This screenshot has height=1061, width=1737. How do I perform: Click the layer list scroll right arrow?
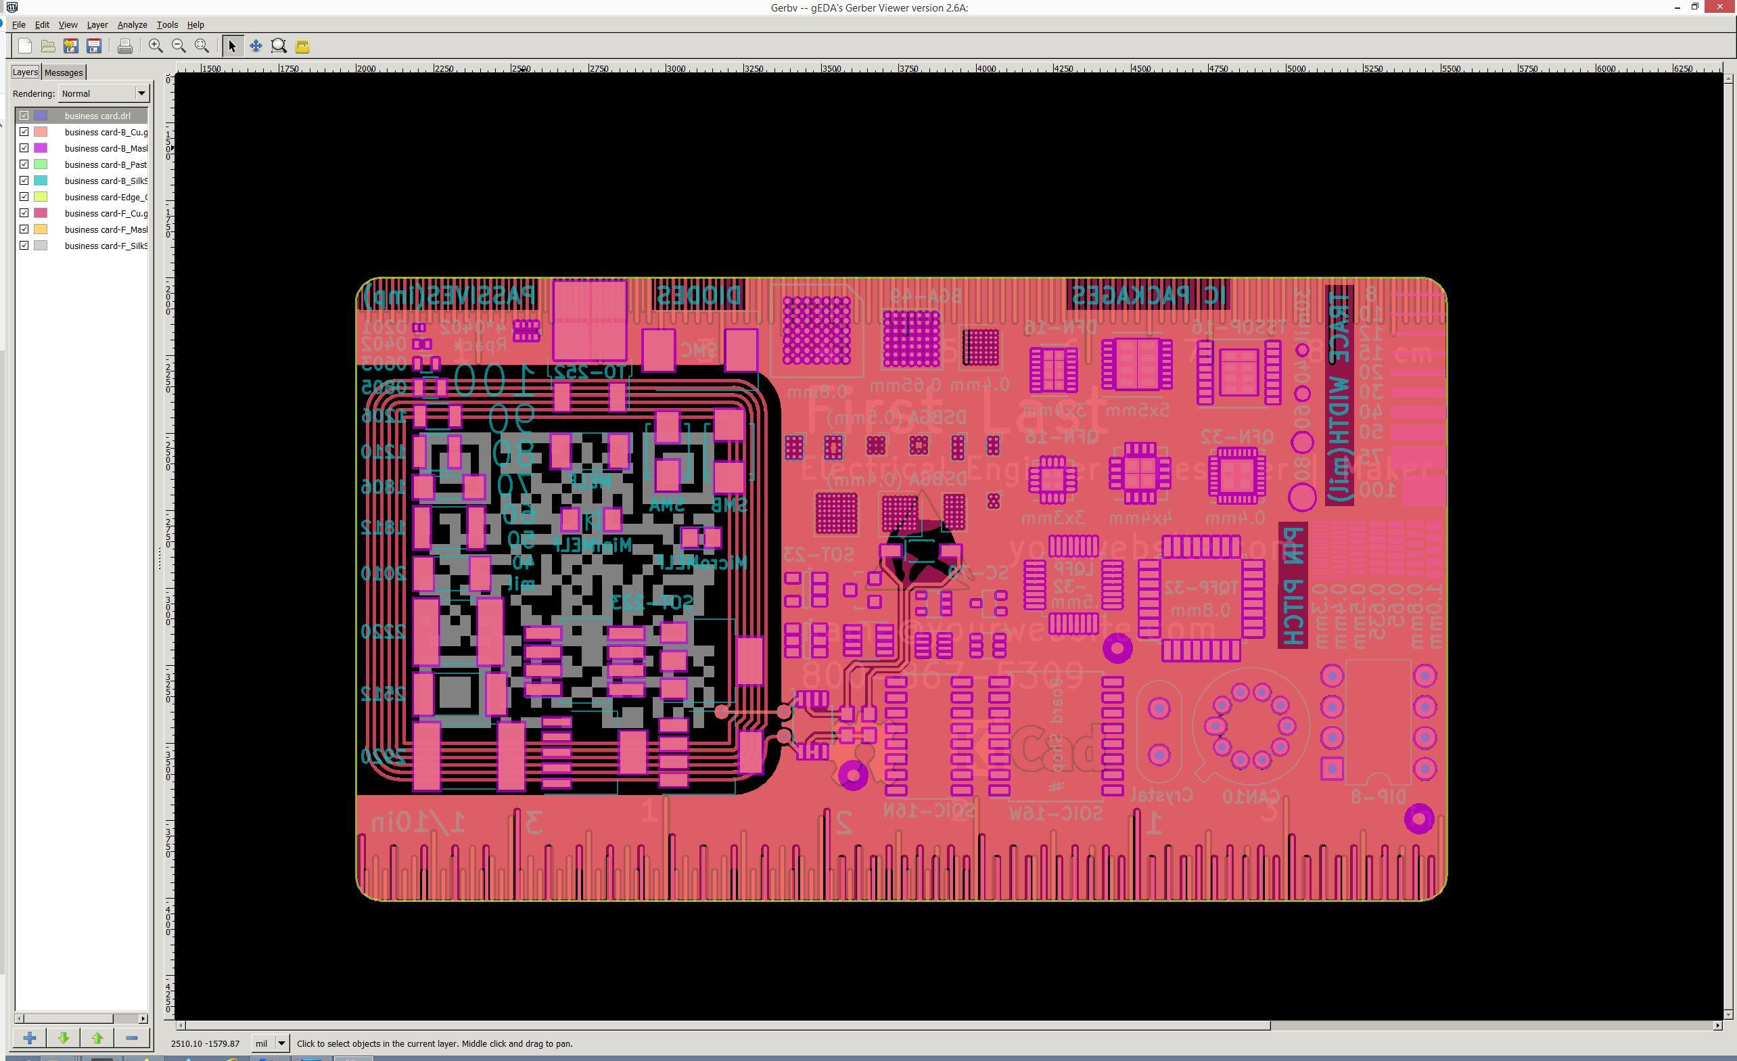pos(144,1018)
